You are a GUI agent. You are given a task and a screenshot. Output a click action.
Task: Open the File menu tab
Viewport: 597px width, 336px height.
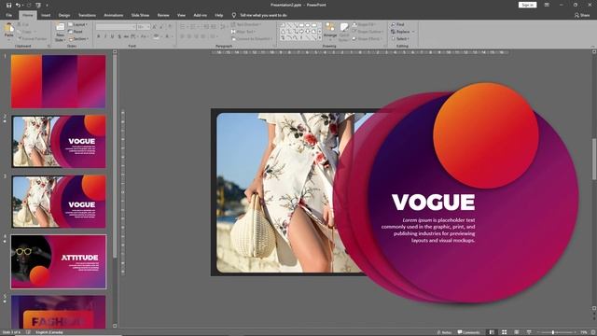point(8,15)
